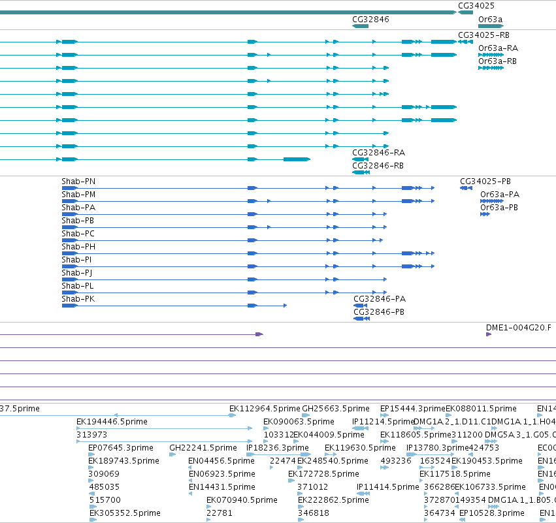Click the IP11214.5prime label
This screenshot has height=523, width=556.
(x=383, y=422)
